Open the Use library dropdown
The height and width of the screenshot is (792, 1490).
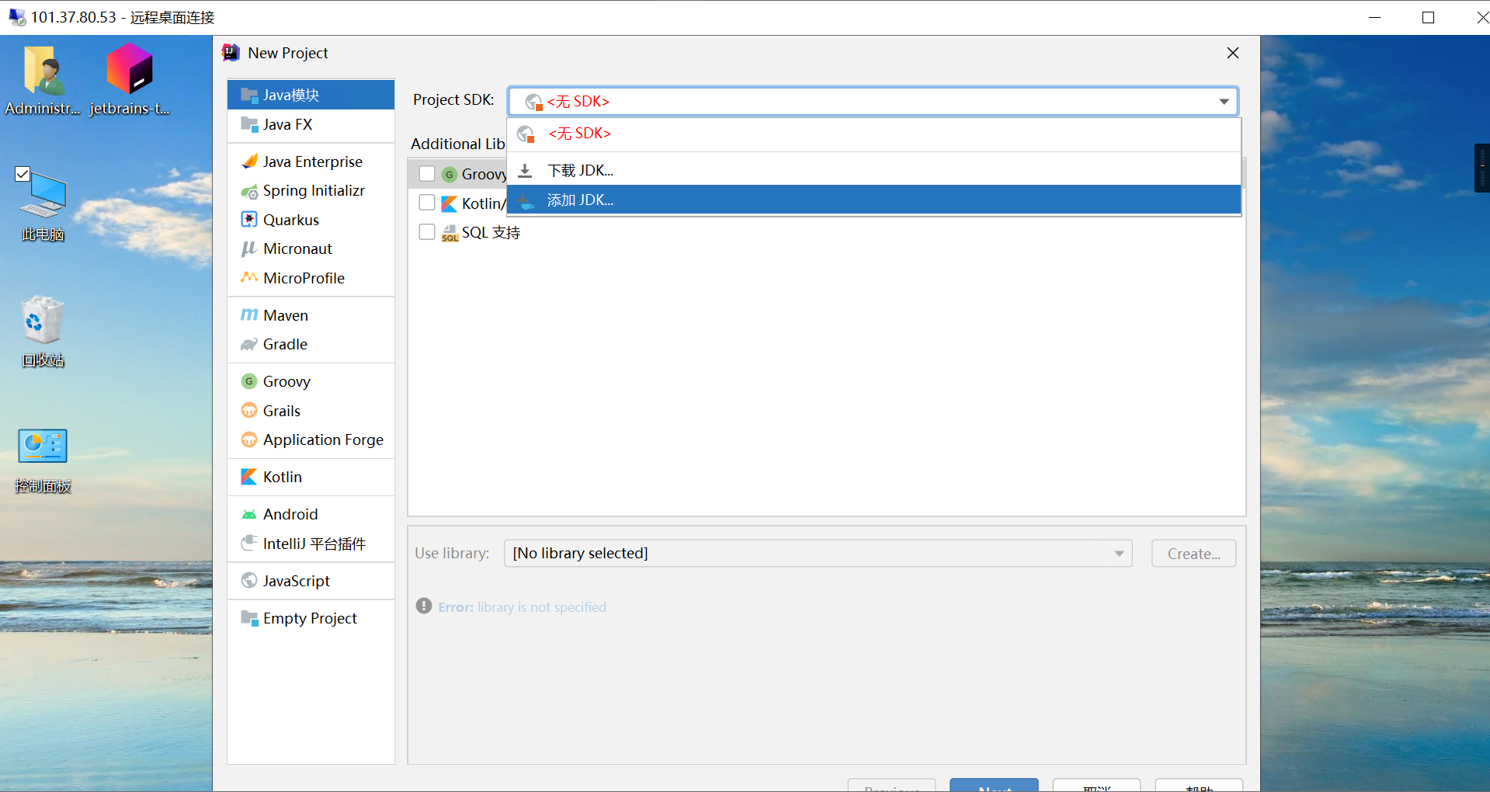coord(818,554)
